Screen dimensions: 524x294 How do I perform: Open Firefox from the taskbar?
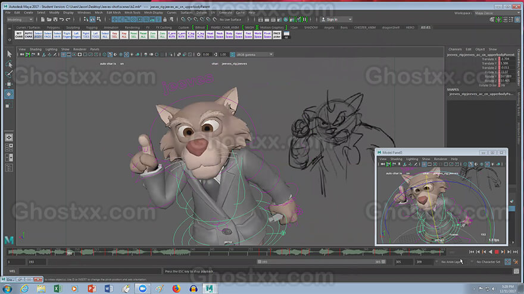coord(176,288)
